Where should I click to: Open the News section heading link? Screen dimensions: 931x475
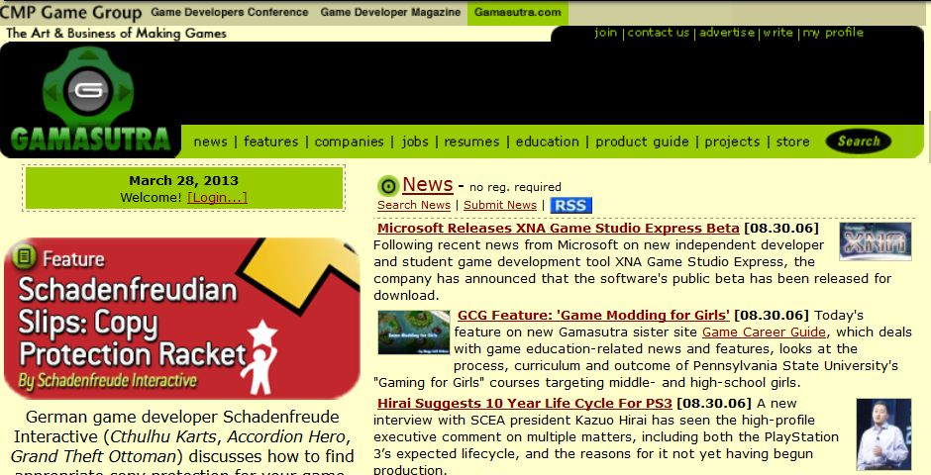[428, 184]
